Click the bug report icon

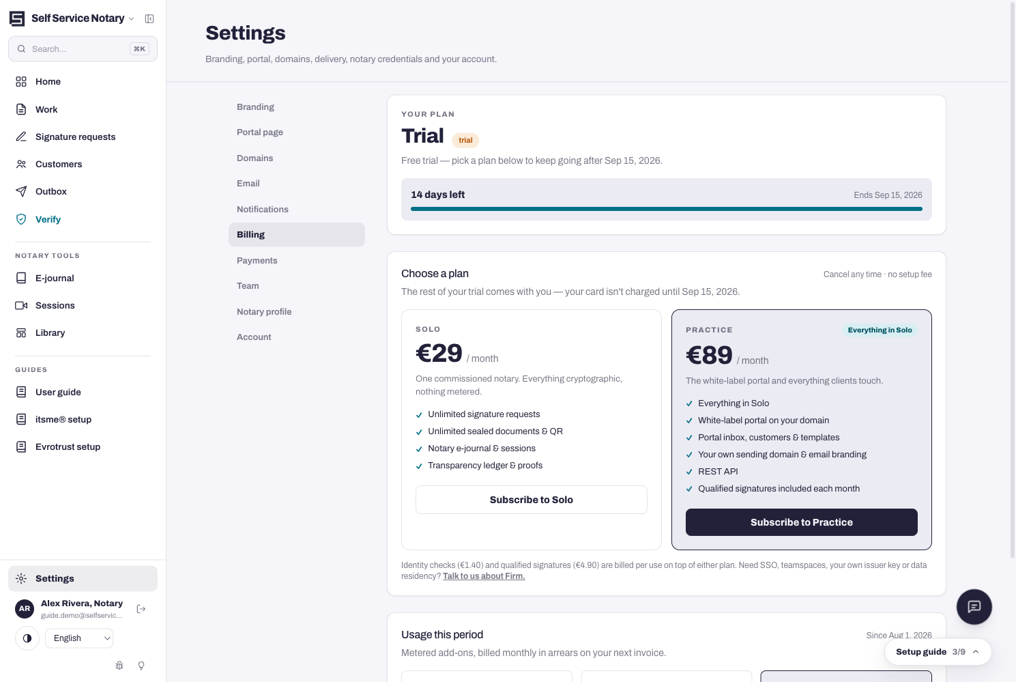click(119, 666)
